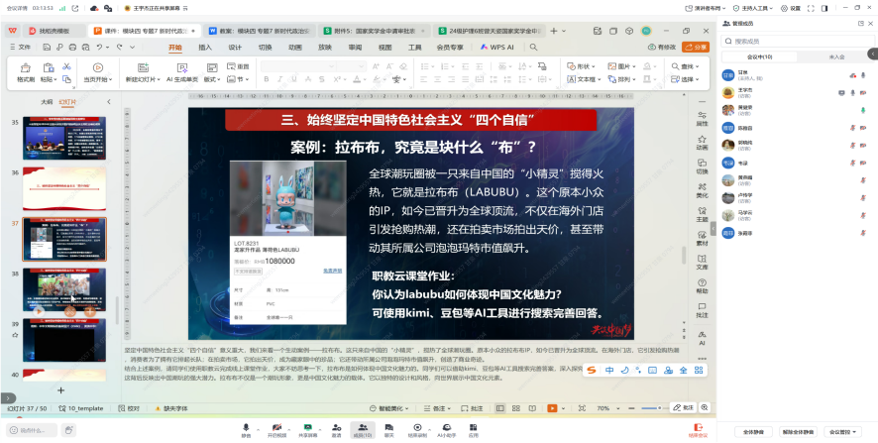
Task: Click the orange slideshow play button in status bar
Action: (x=552, y=408)
